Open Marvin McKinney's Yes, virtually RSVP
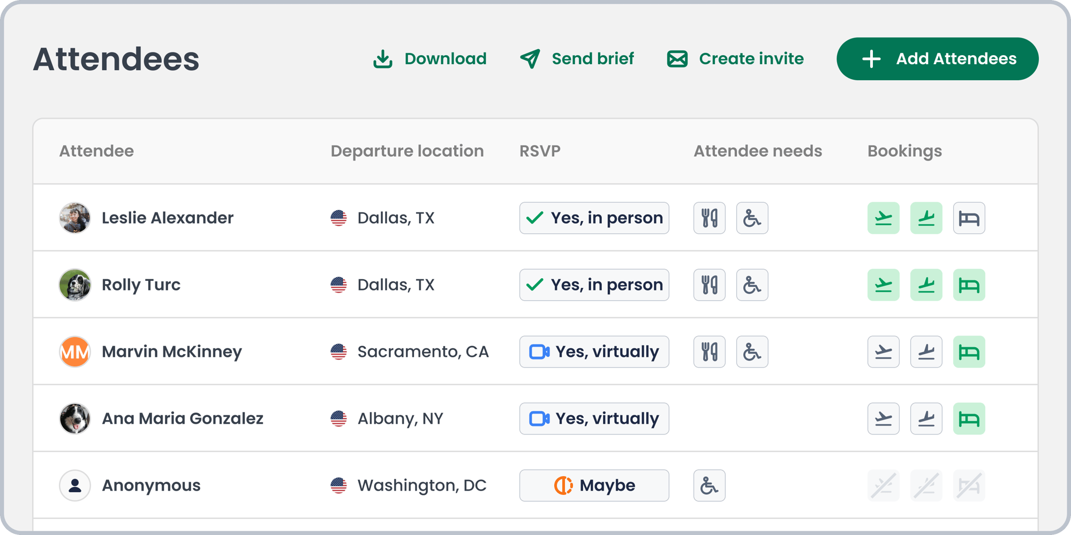This screenshot has height=535, width=1071. (x=594, y=351)
